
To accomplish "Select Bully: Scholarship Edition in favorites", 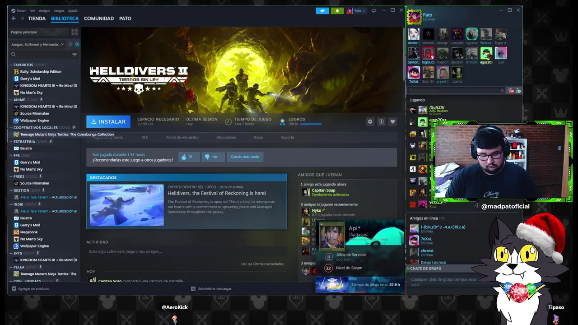I will click(x=41, y=72).
